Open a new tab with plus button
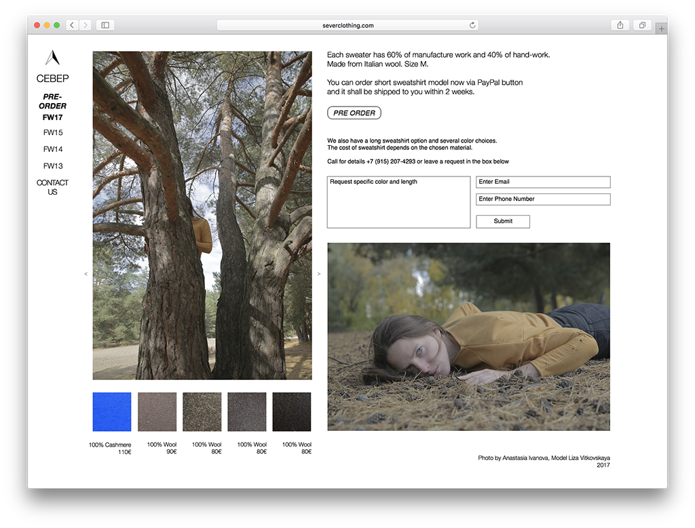This screenshot has height=528, width=695. (662, 29)
